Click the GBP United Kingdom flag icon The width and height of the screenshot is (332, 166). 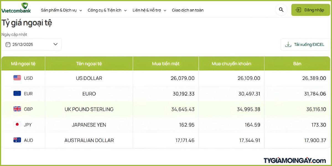17,109
